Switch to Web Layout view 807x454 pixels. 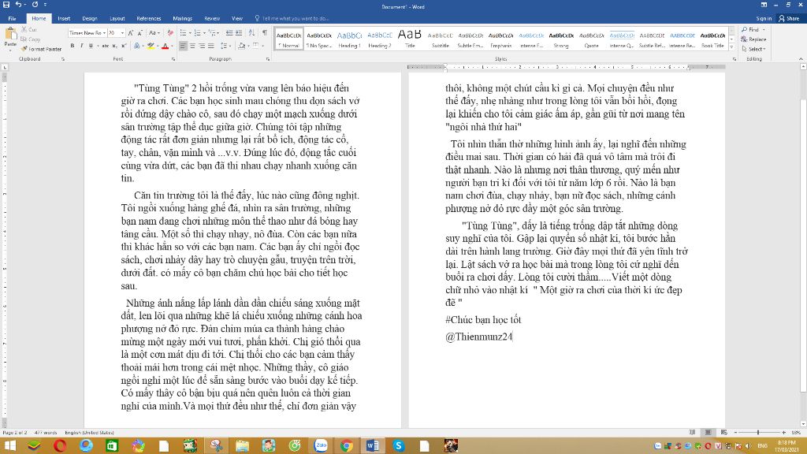click(724, 433)
